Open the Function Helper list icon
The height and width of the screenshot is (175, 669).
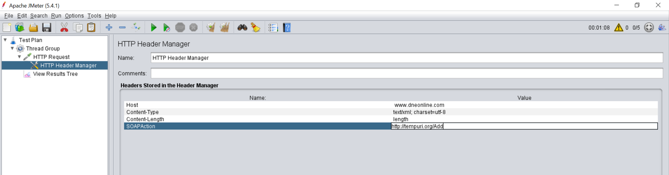pos(273,28)
